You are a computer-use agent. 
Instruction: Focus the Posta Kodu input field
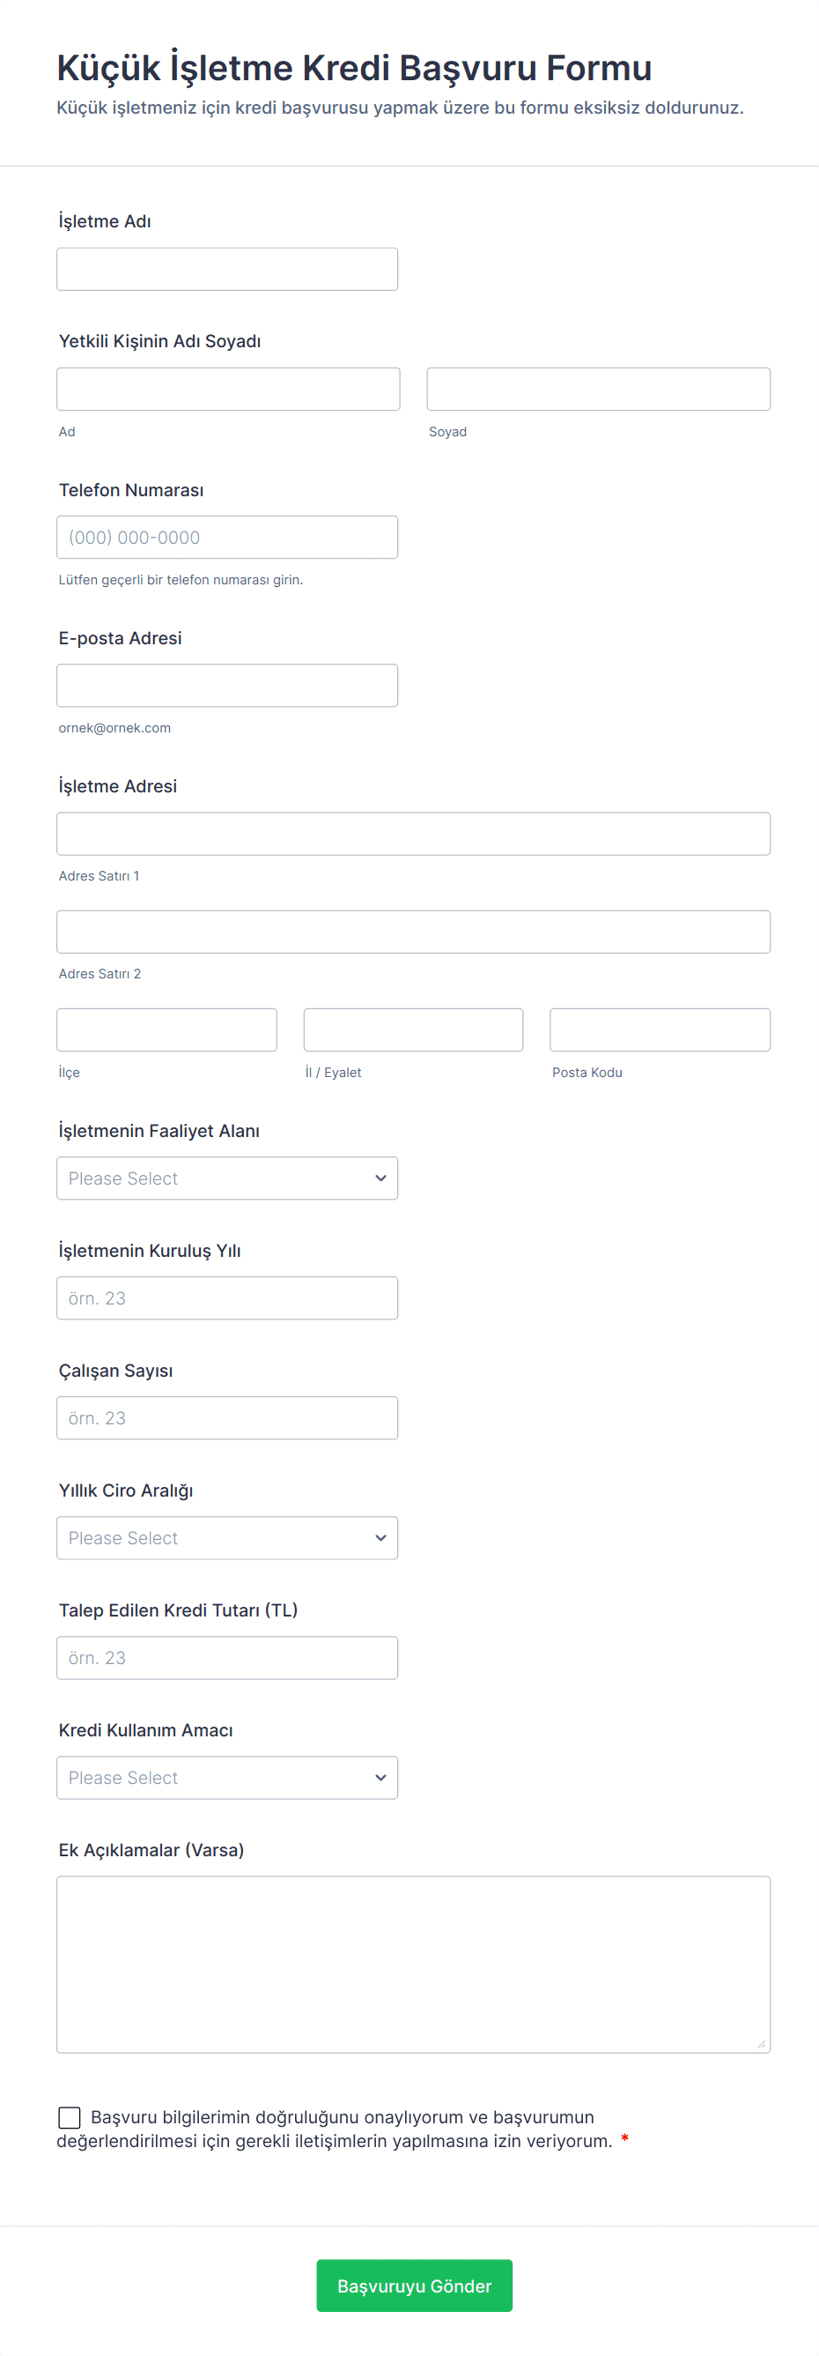click(660, 1029)
